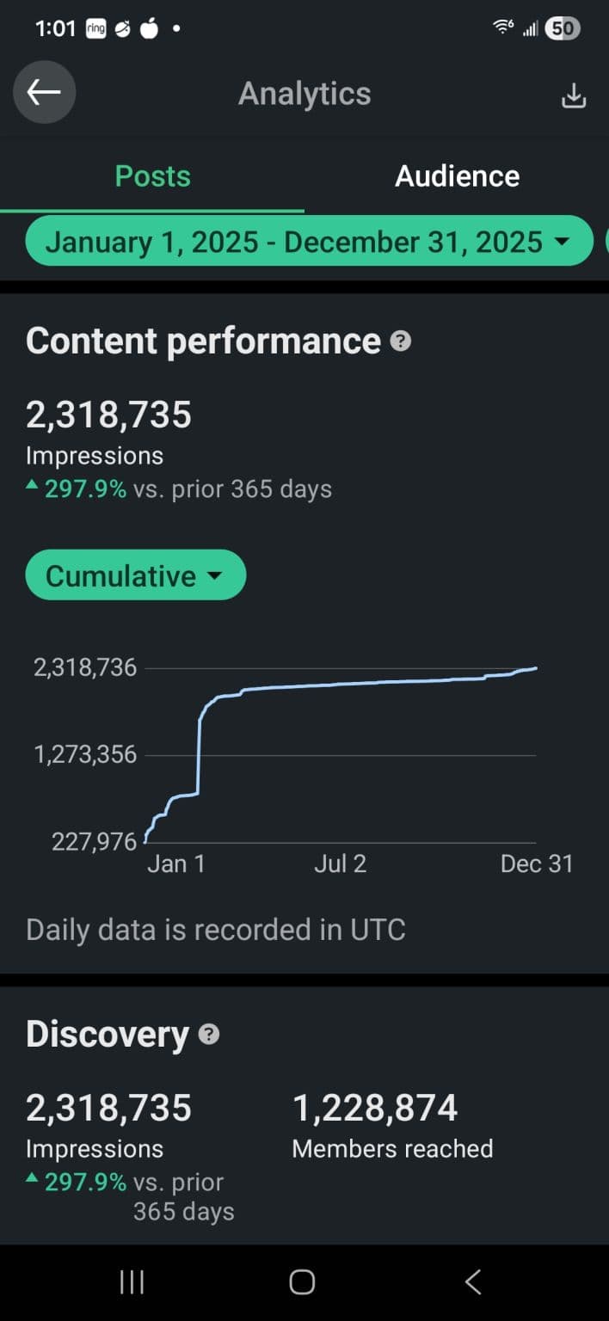This screenshot has height=1321, width=609.
Task: Tap Android recent apps icon
Action: tap(132, 1282)
